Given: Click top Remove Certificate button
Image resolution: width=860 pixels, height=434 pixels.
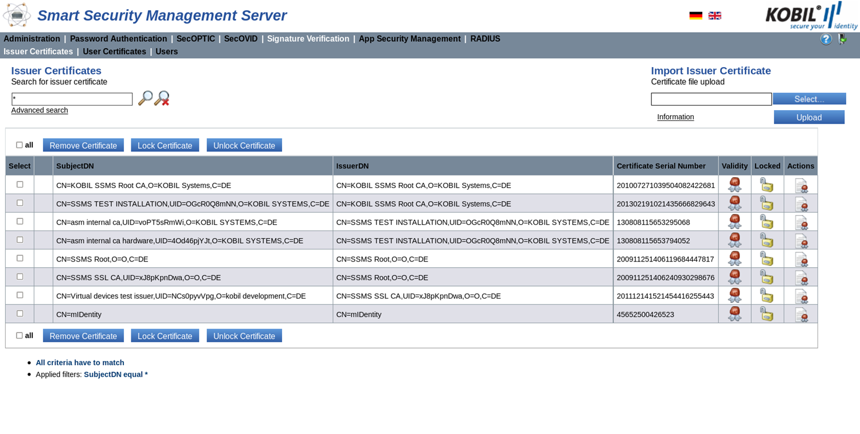Looking at the screenshot, I should point(83,145).
